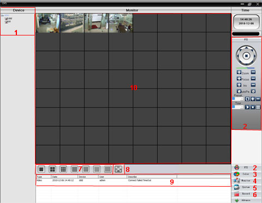Open the Preset number dropdown

pos(242,99)
